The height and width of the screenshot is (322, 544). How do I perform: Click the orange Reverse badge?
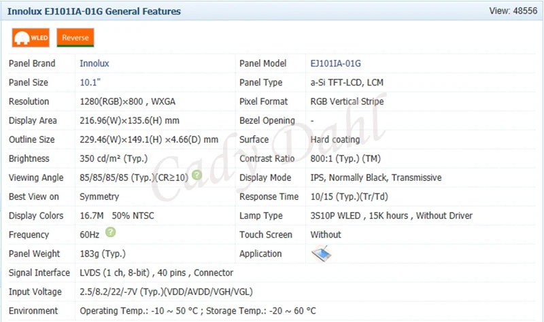[75, 37]
